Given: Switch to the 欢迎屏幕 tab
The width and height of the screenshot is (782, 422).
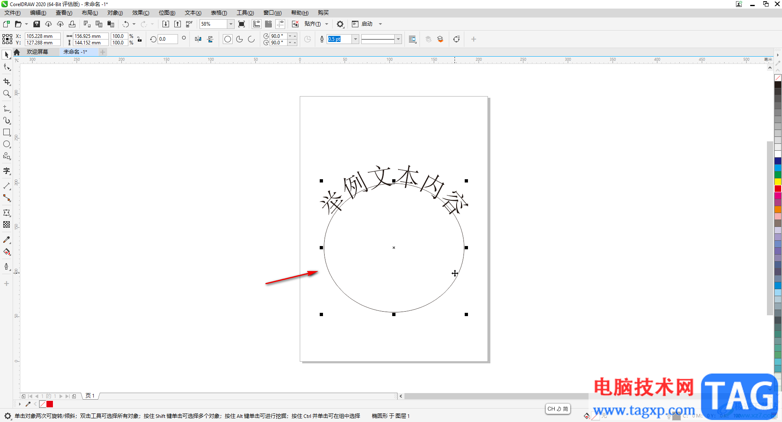Looking at the screenshot, I should point(37,52).
